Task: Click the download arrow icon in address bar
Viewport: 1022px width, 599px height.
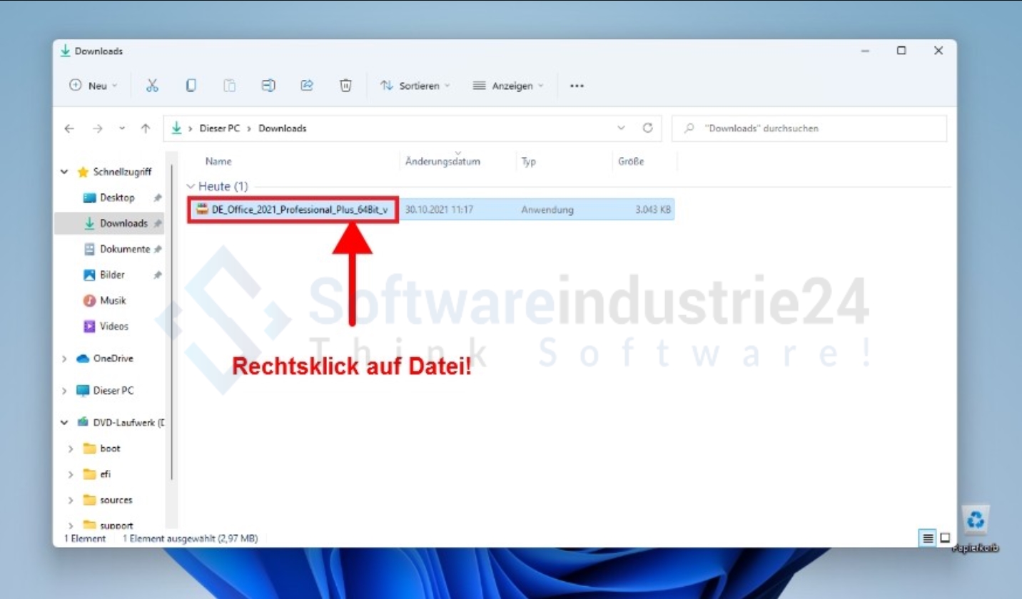Action: pos(177,128)
